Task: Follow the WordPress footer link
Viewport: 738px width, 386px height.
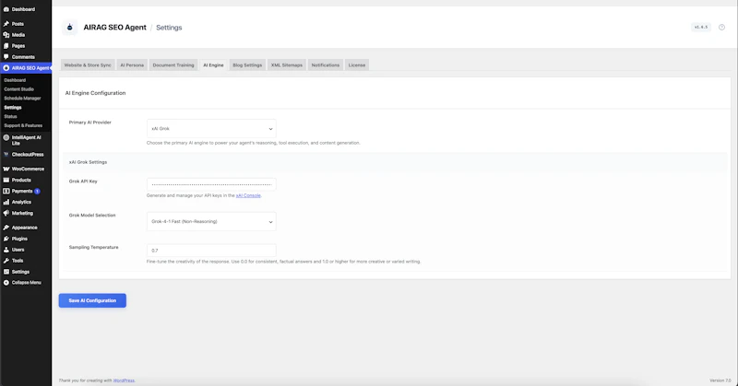Action: point(124,380)
